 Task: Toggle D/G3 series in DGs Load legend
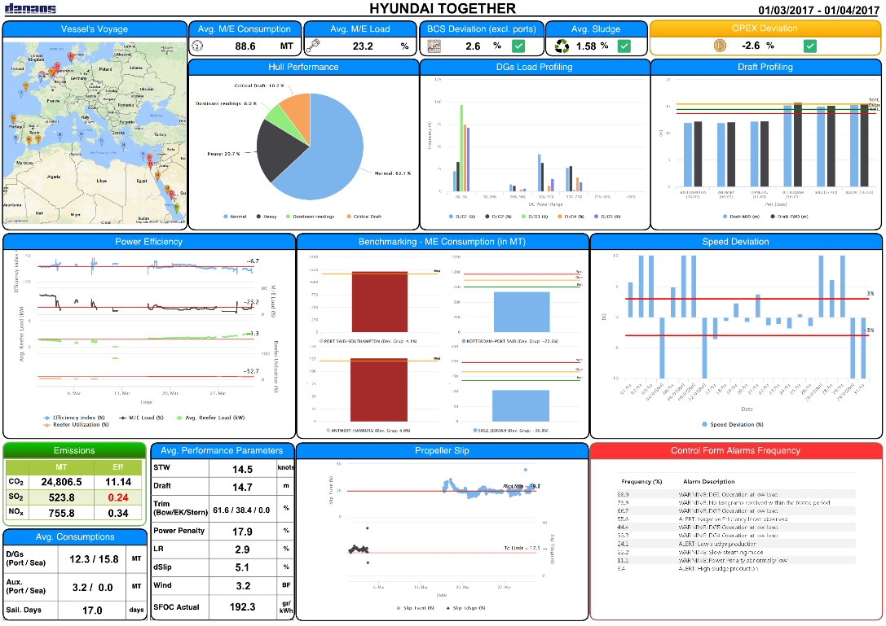pos(535,217)
